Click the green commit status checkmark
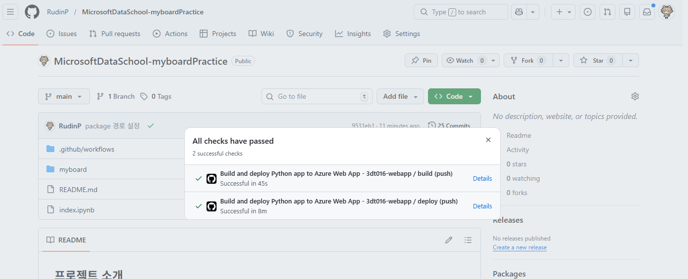Screen dimensions: 688x279 tap(151, 126)
